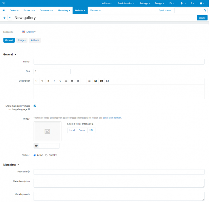Select Disabled status radio button
209x202 pixels.
point(46,155)
